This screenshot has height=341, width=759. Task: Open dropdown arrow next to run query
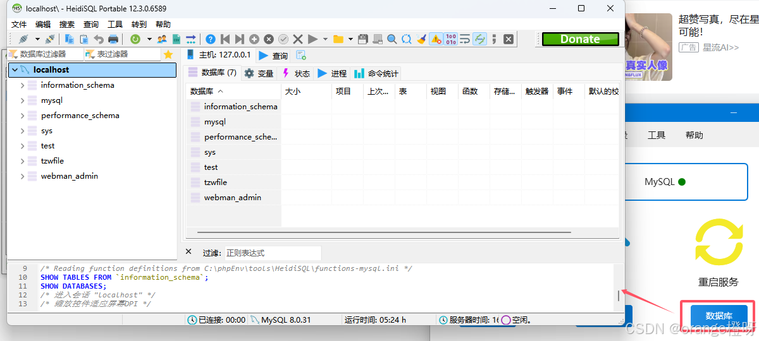point(325,39)
